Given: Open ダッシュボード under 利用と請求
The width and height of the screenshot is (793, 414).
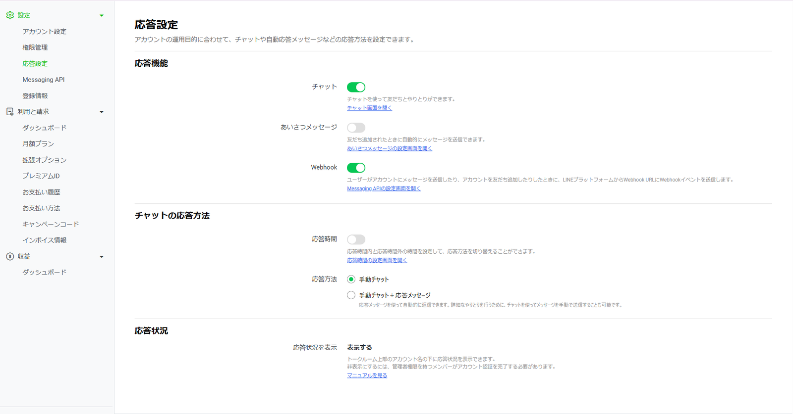Looking at the screenshot, I should (x=44, y=128).
